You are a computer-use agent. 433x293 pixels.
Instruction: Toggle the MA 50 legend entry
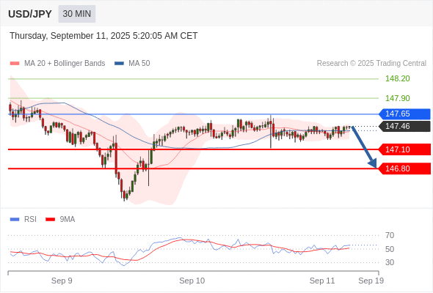tap(132, 64)
